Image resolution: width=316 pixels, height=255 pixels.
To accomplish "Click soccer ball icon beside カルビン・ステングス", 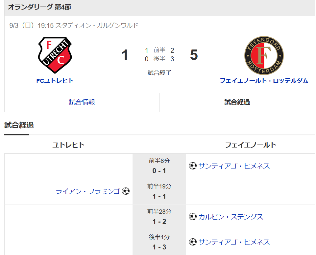I will 193,217.
